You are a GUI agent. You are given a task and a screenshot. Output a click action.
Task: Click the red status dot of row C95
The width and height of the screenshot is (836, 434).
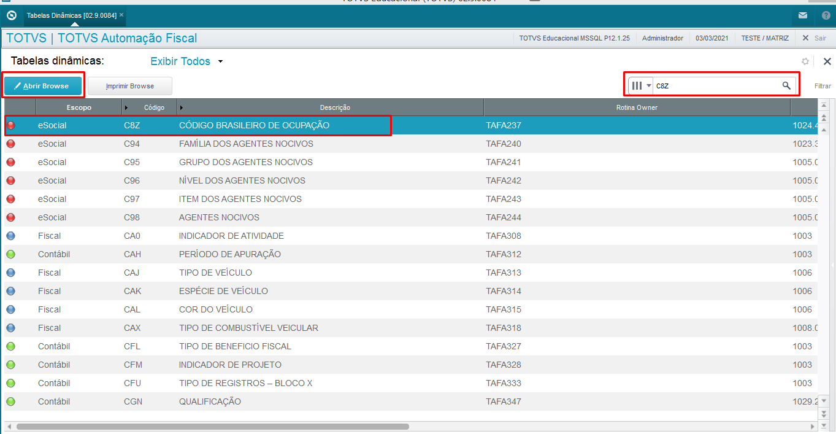click(10, 162)
